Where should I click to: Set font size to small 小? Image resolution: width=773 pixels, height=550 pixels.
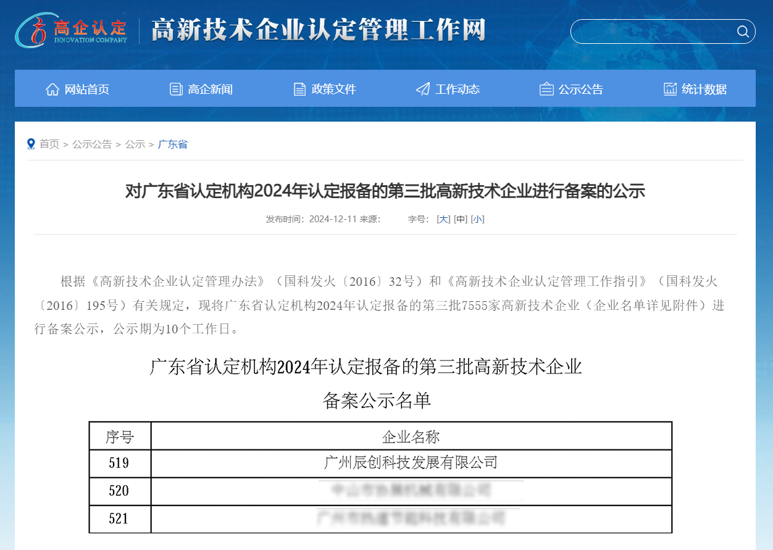(x=477, y=219)
